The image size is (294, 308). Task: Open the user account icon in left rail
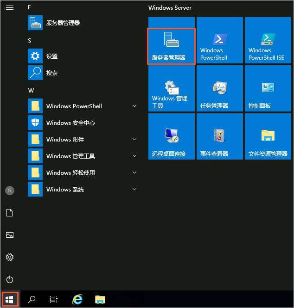click(10, 191)
